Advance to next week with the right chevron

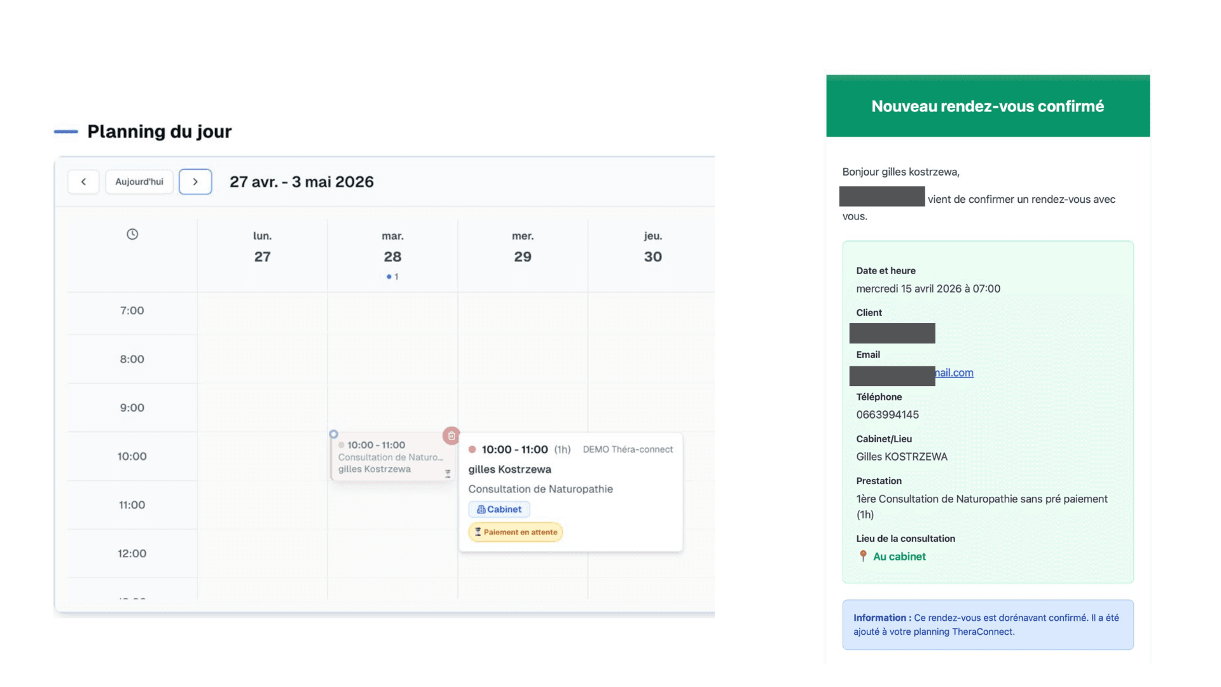click(x=195, y=181)
